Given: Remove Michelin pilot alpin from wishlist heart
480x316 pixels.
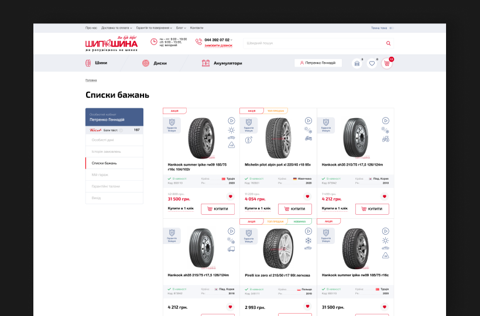Looking at the screenshot, I should pos(307,197).
